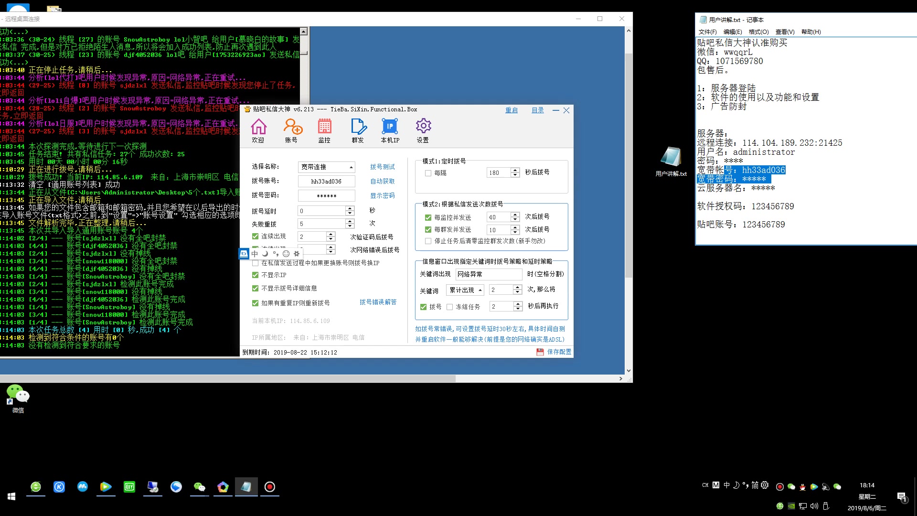Open the 欢迎 home icon
Image resolution: width=917 pixels, height=516 pixels.
pos(258,127)
